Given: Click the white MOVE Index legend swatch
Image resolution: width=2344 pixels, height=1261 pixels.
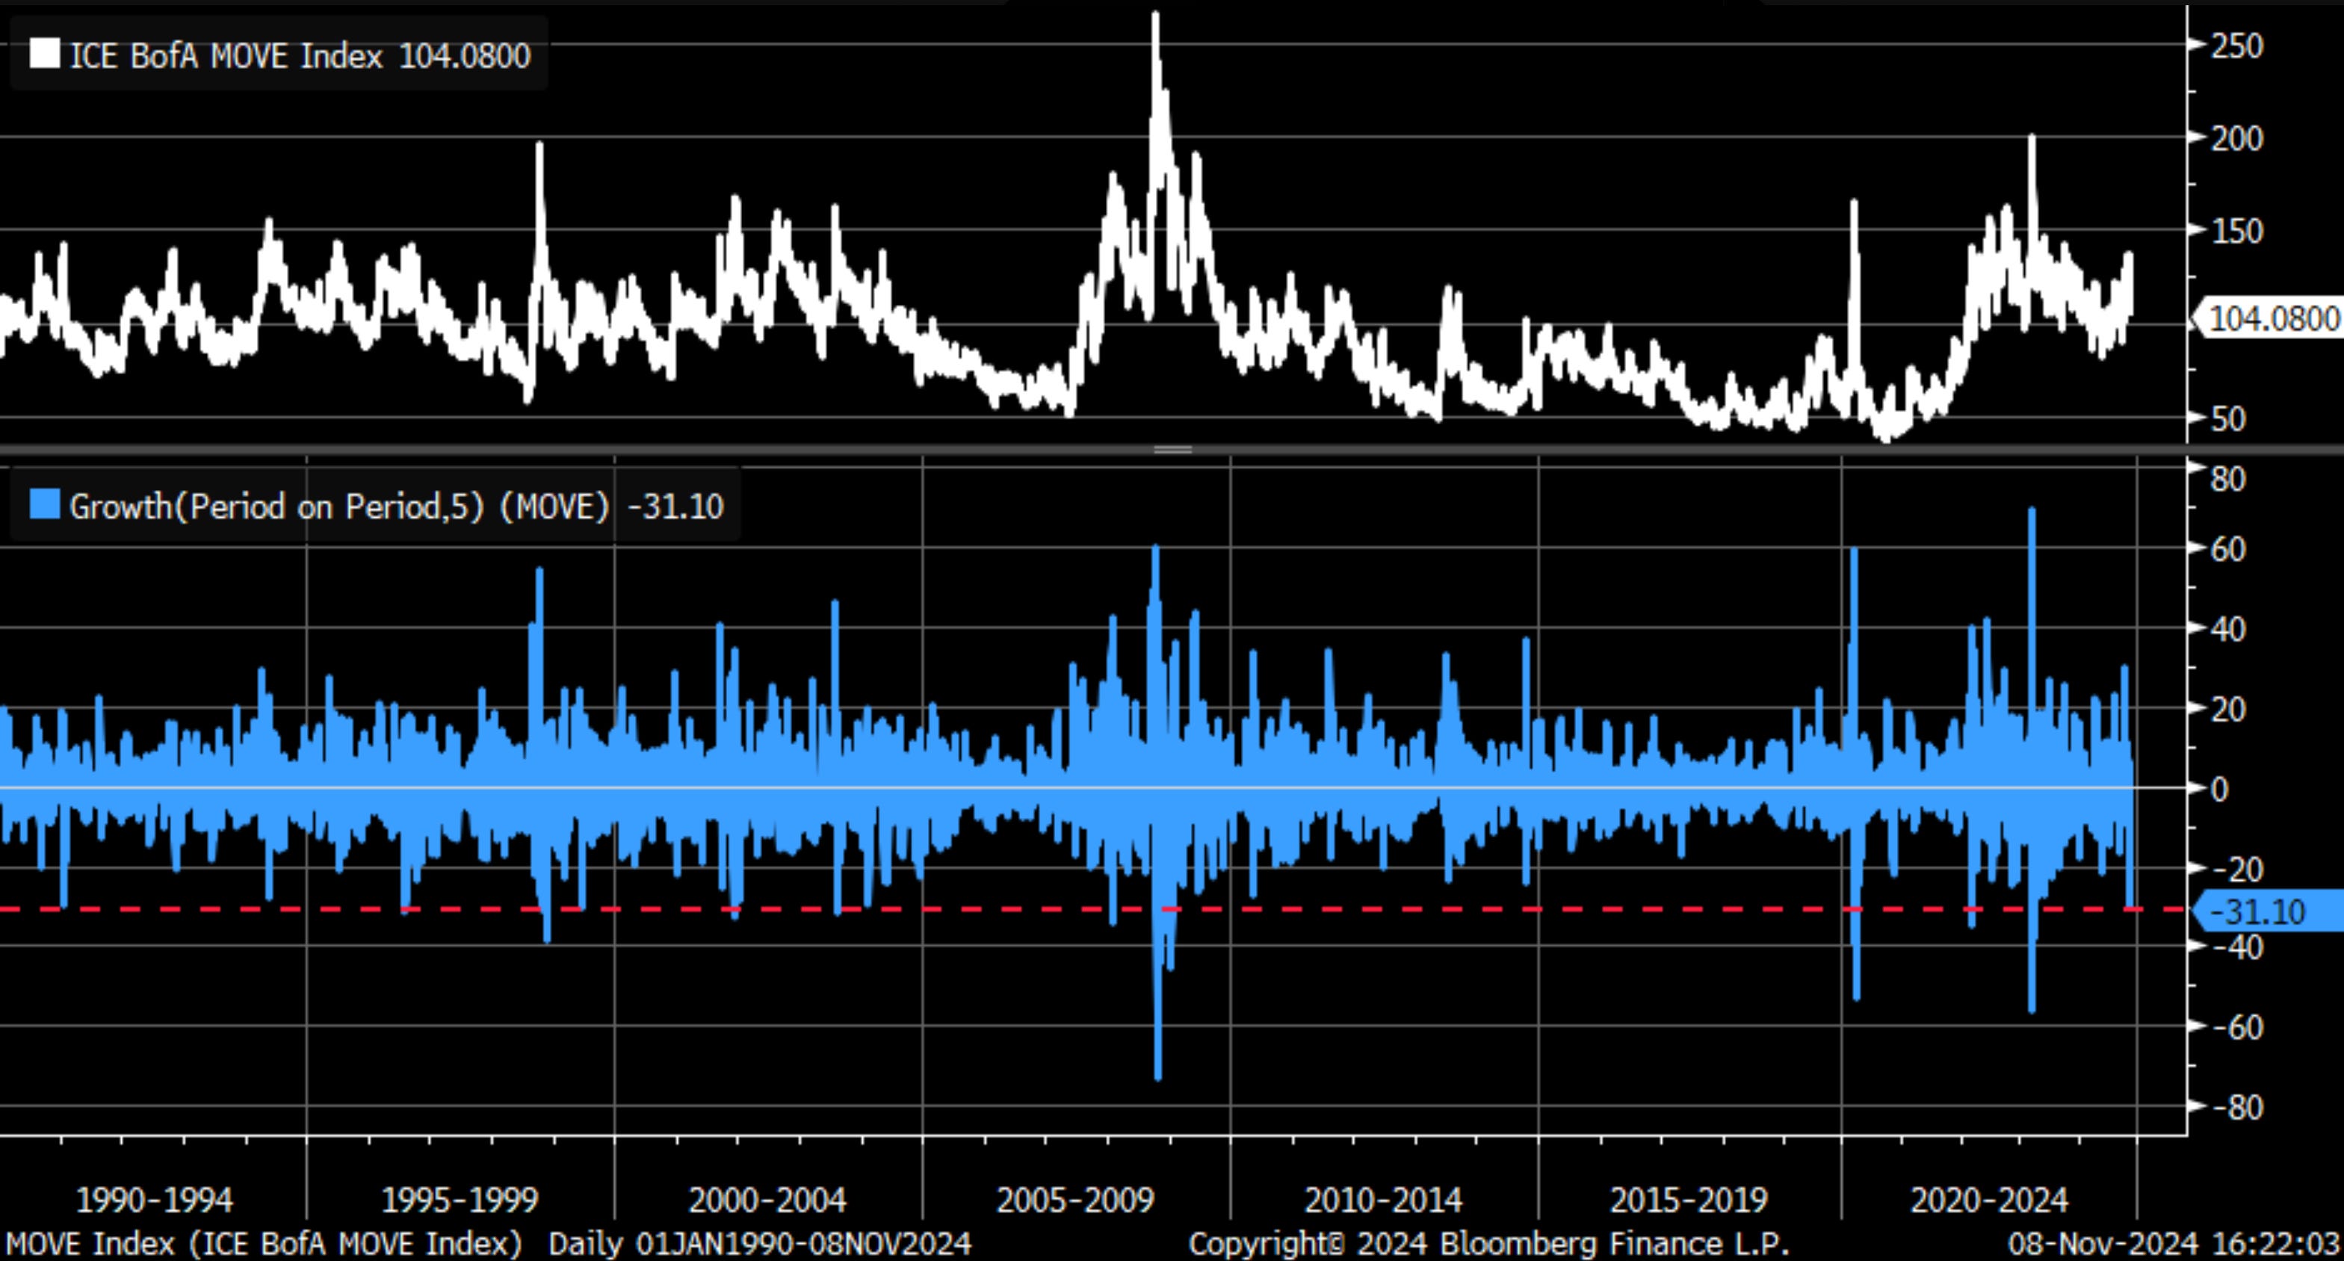Looking at the screenshot, I should click(45, 54).
